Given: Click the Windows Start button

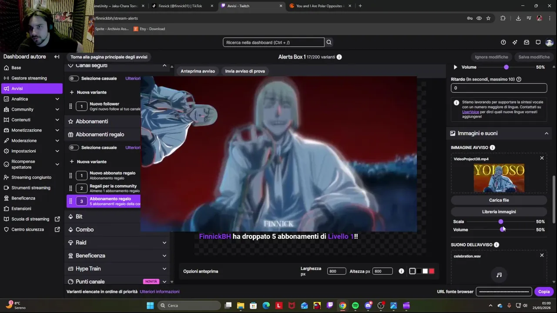Looking at the screenshot, I should 150,306.
